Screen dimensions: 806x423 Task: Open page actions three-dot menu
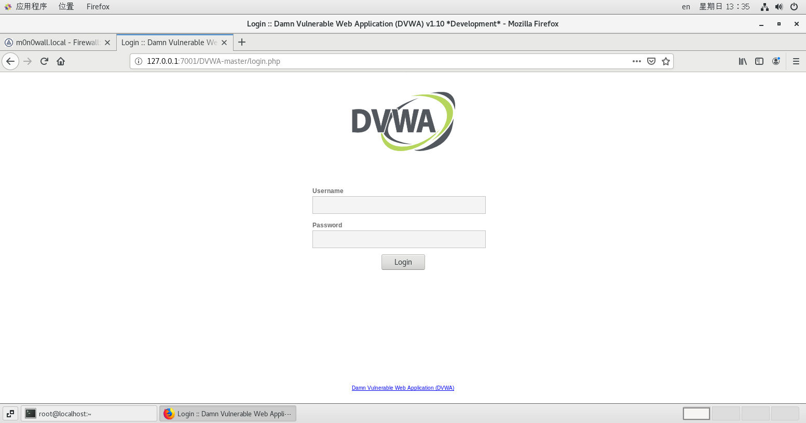tap(637, 61)
